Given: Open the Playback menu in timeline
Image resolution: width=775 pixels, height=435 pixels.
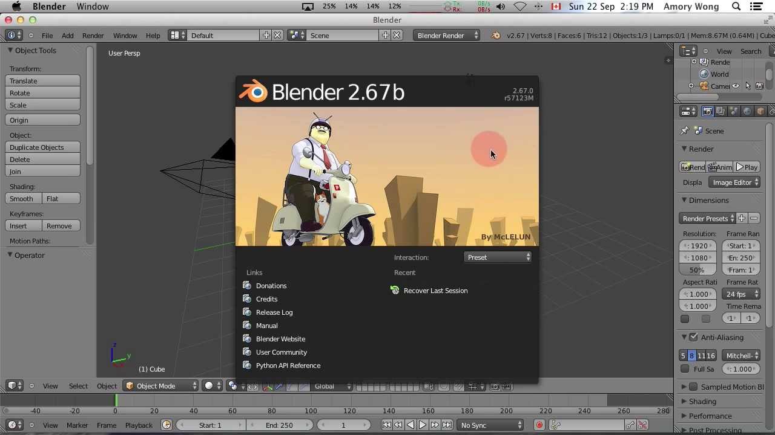Looking at the screenshot, I should 139,425.
